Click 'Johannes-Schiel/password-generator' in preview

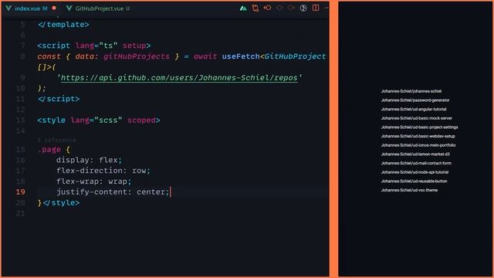pos(415,100)
